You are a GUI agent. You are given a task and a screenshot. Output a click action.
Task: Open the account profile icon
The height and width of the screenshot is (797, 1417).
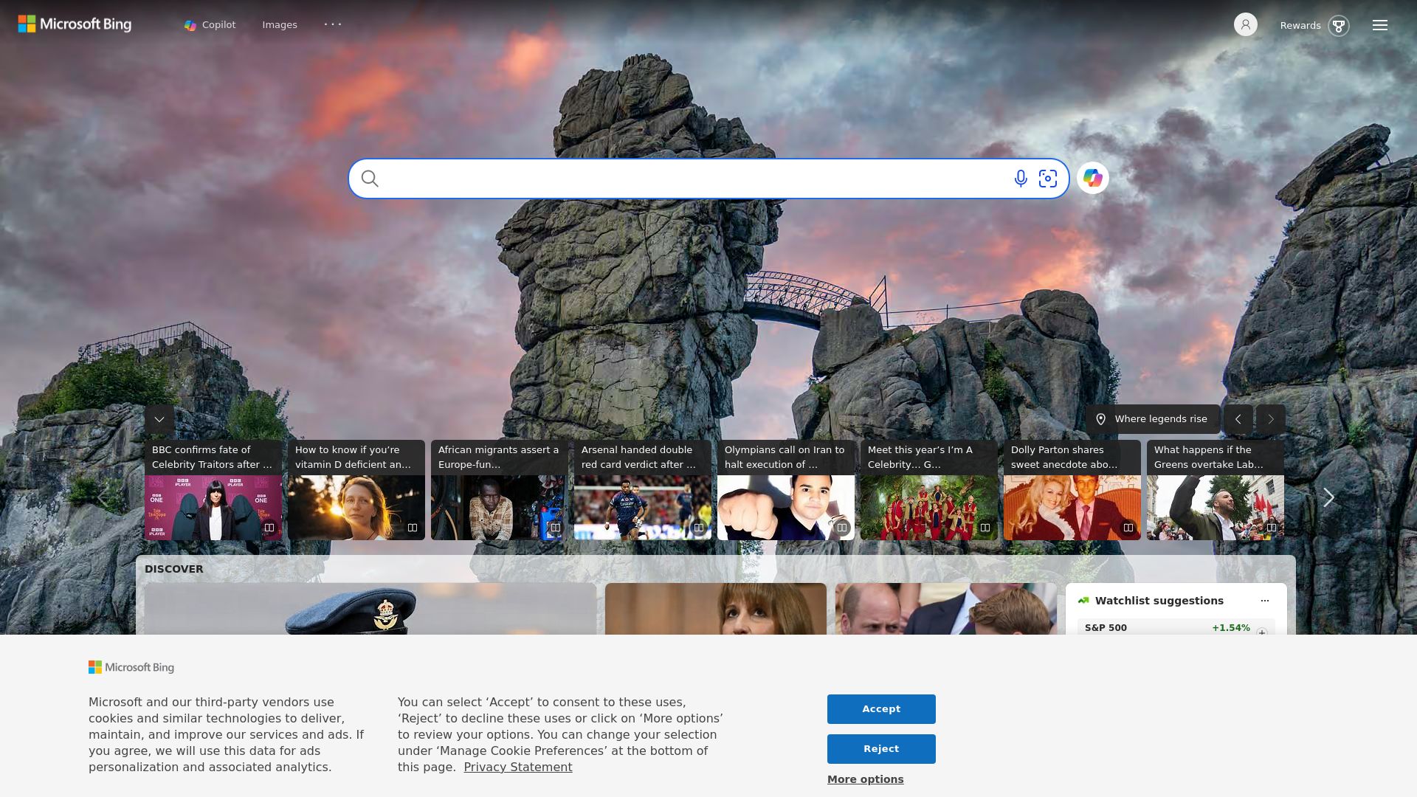point(1246,24)
